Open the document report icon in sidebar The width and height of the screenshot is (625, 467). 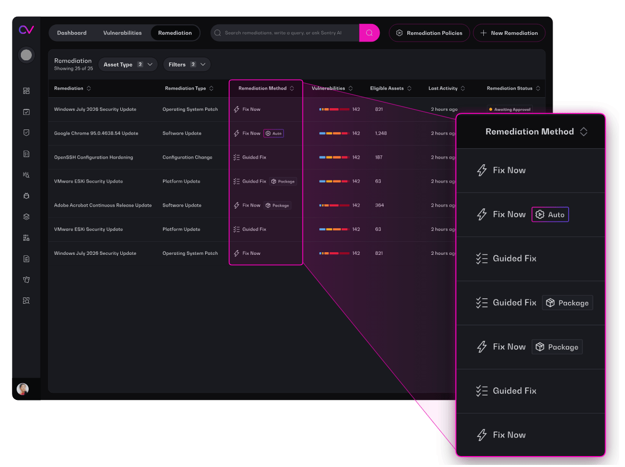click(27, 258)
